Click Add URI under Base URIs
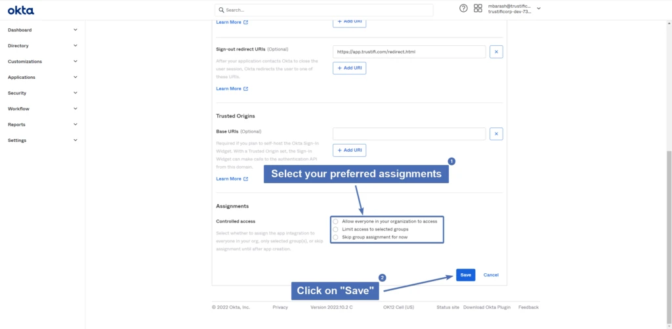 point(349,150)
